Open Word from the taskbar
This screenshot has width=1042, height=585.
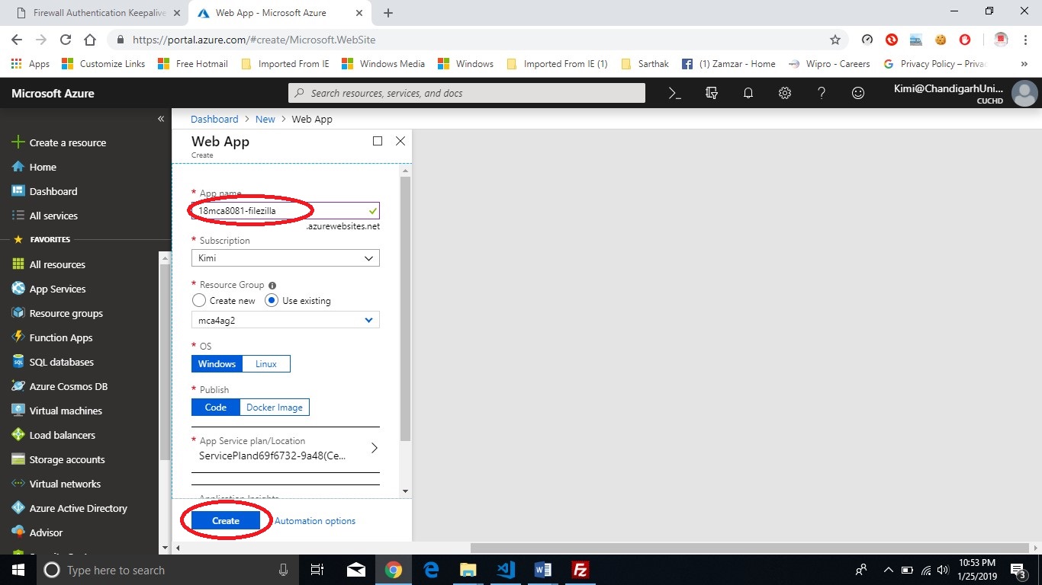click(543, 570)
